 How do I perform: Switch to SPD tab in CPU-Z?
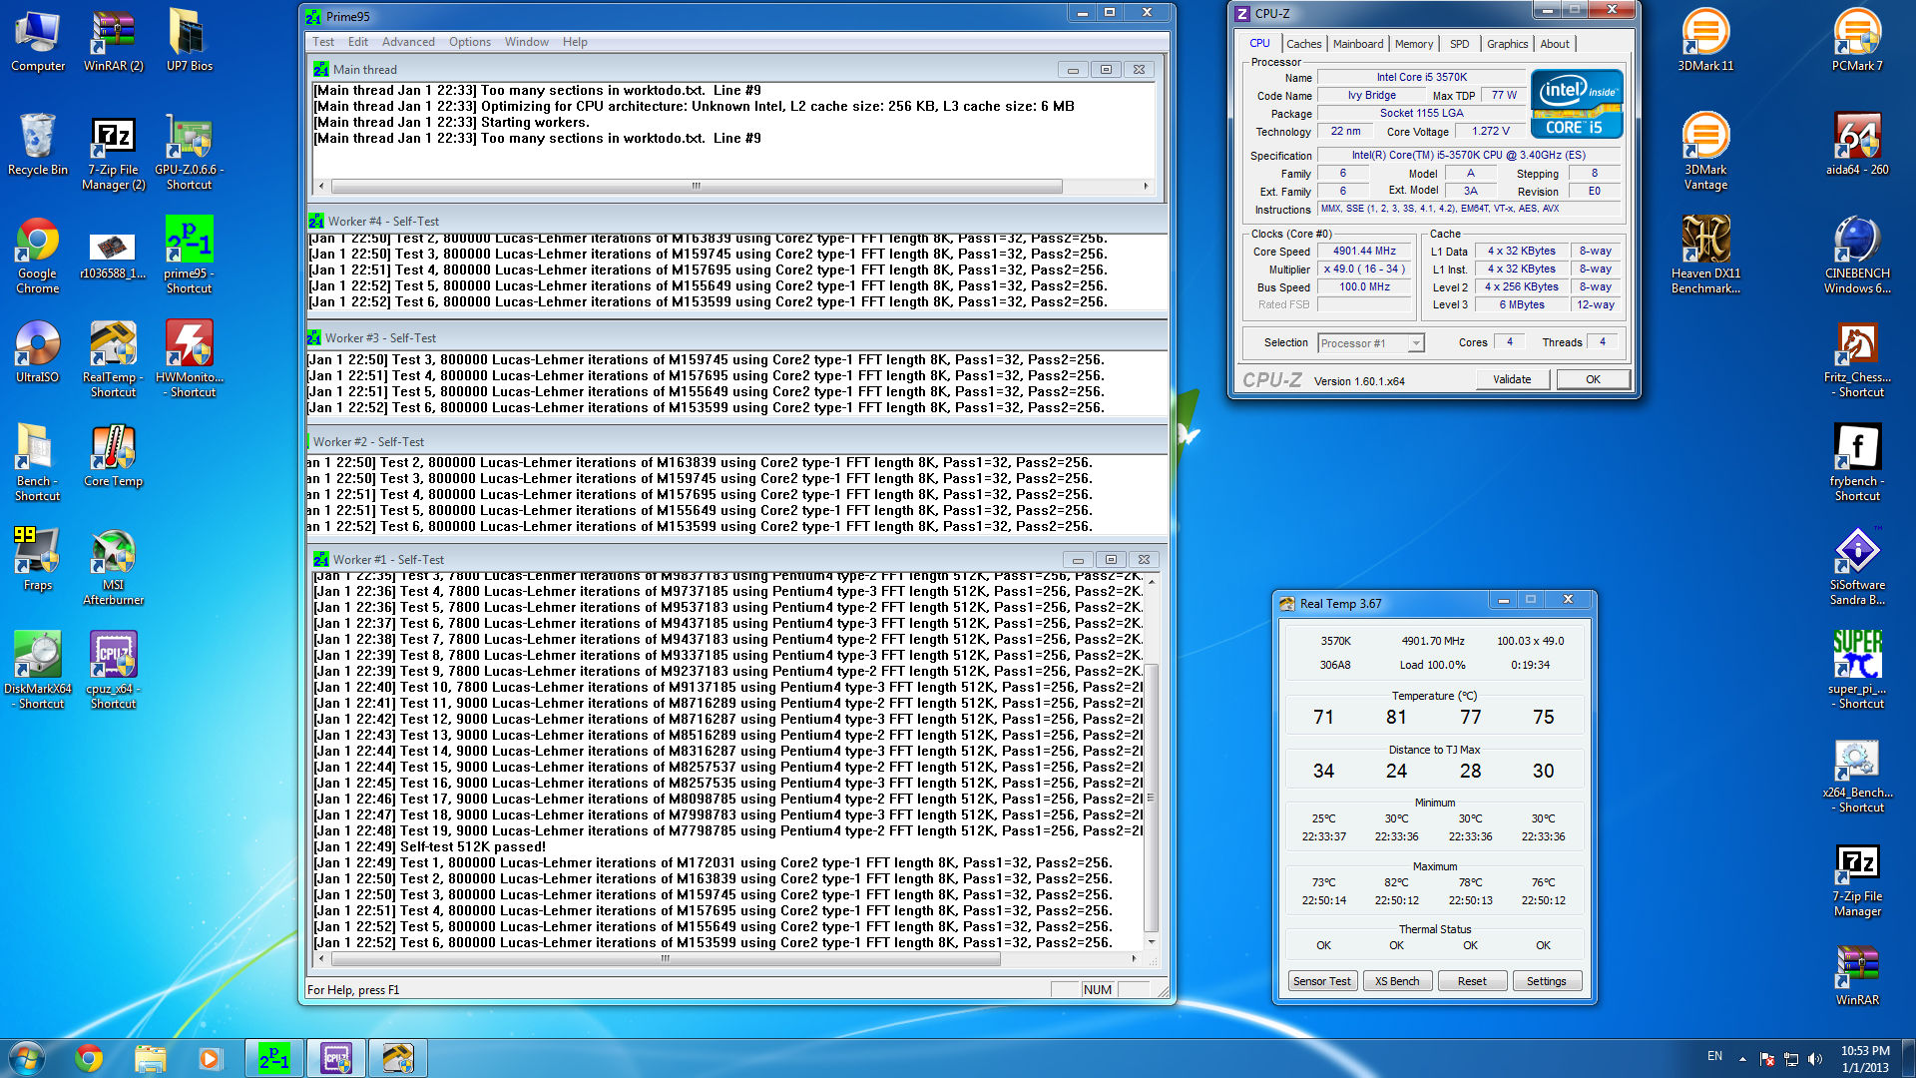tap(1460, 44)
